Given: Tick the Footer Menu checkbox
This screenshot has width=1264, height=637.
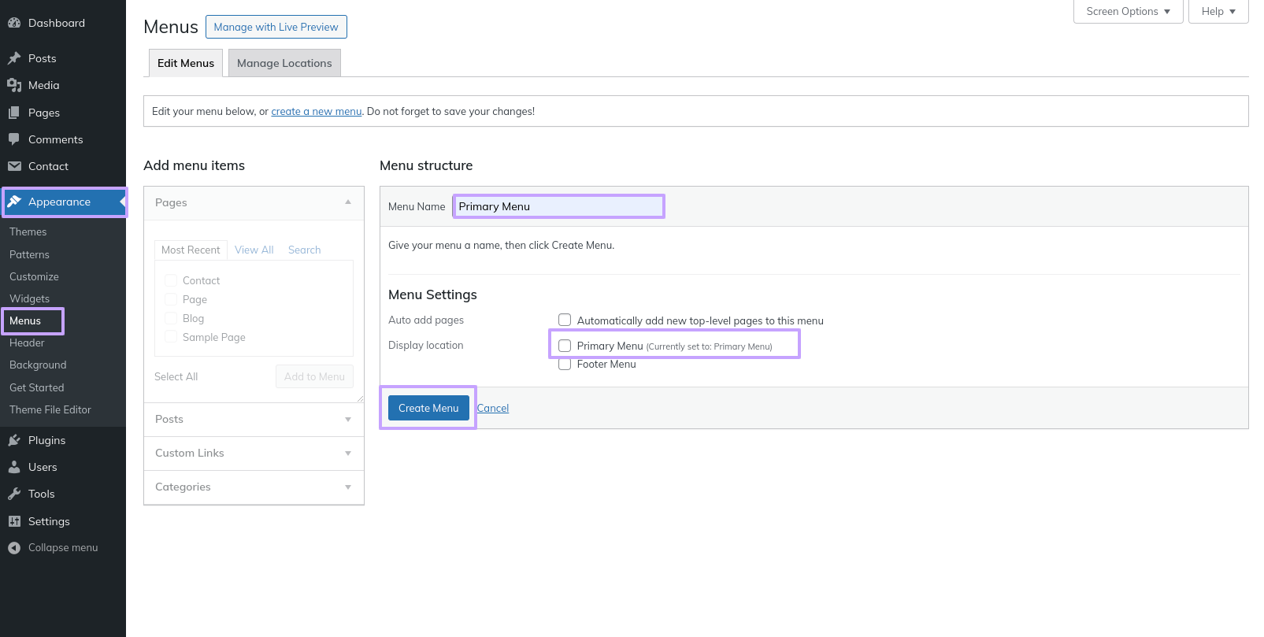Looking at the screenshot, I should (x=565, y=364).
